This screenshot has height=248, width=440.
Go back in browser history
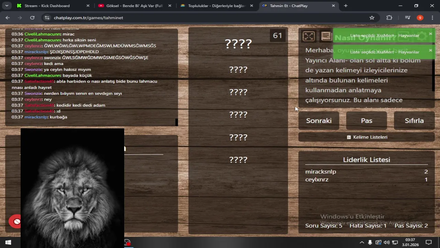point(8,18)
